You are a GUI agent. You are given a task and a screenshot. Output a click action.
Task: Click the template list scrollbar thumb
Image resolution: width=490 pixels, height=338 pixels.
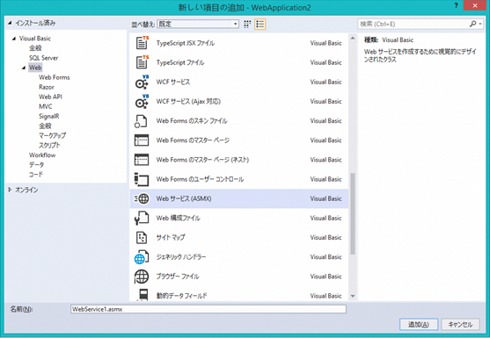tap(353, 213)
